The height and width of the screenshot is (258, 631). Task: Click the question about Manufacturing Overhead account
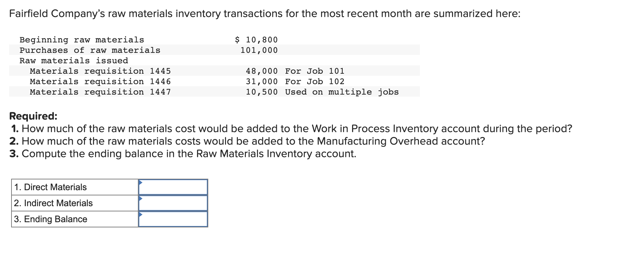[x=247, y=141]
